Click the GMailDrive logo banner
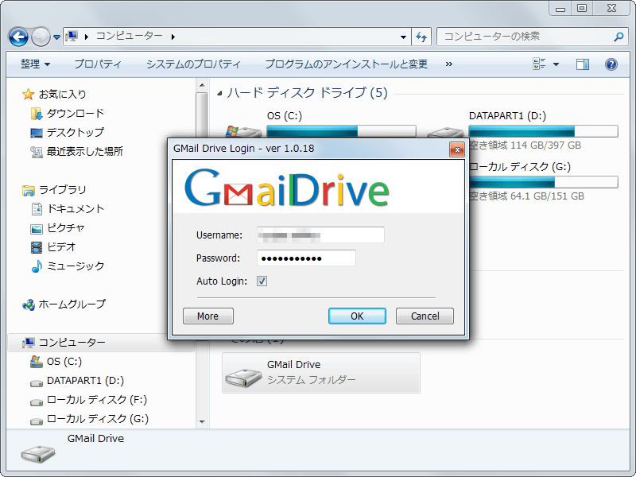Viewport: 636px width, 477px height. [x=287, y=188]
